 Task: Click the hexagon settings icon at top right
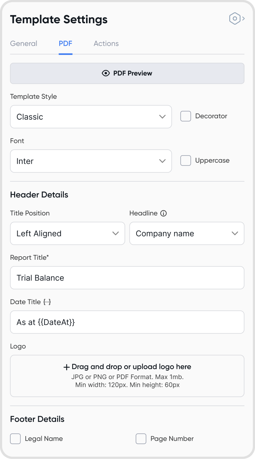[235, 19]
